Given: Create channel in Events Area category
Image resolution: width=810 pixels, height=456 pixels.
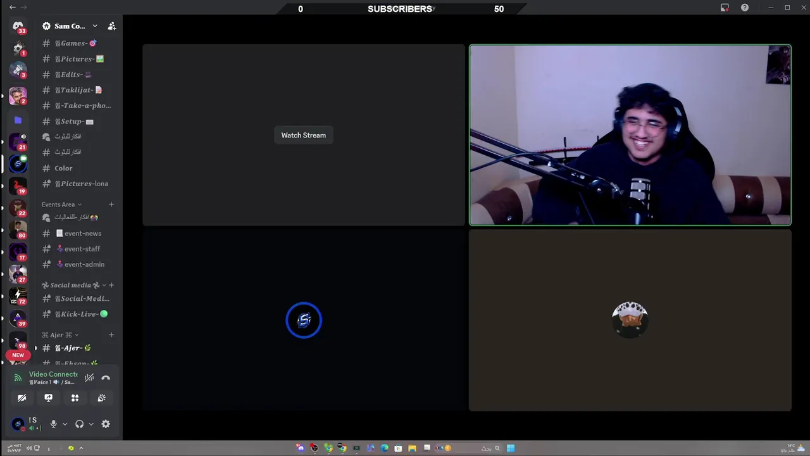Looking at the screenshot, I should (111, 205).
